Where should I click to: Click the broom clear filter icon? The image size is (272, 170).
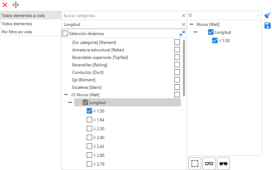(x=268, y=15)
